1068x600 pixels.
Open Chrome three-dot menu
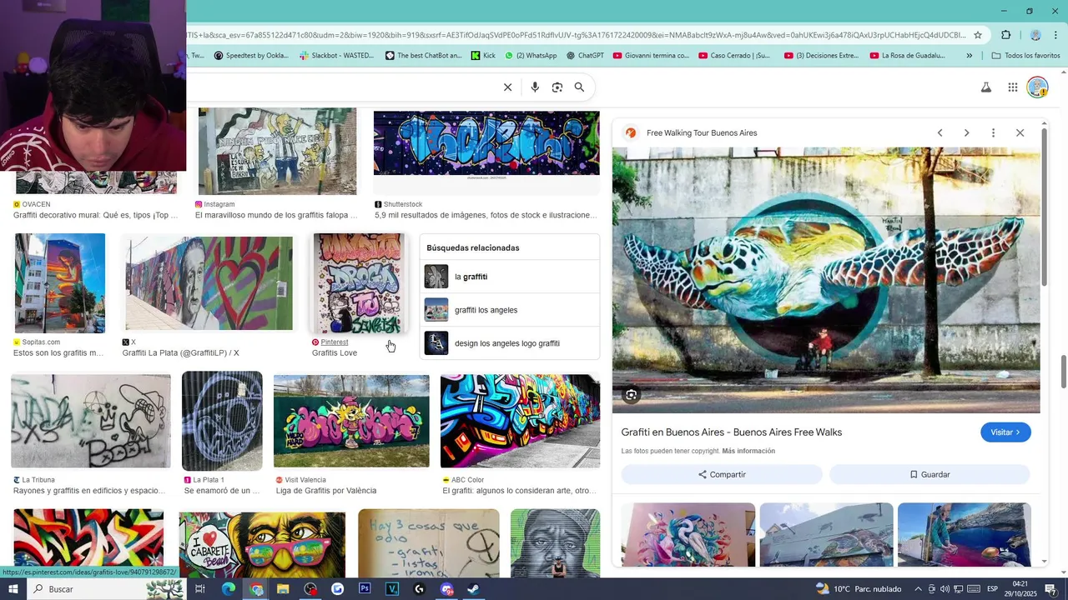click(1056, 35)
